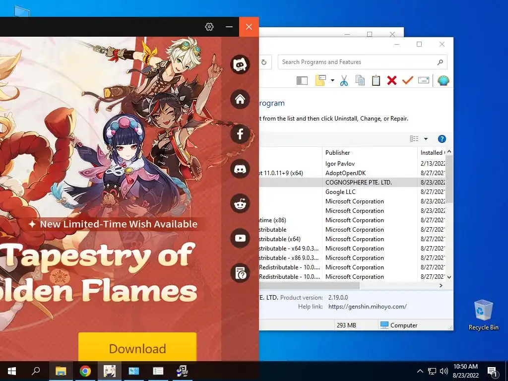The image size is (508, 381).
Task: Select the AdoptOpenJDK row
Action: click(x=353, y=173)
